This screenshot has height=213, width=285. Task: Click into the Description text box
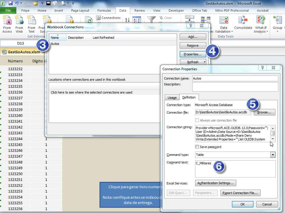(235, 87)
